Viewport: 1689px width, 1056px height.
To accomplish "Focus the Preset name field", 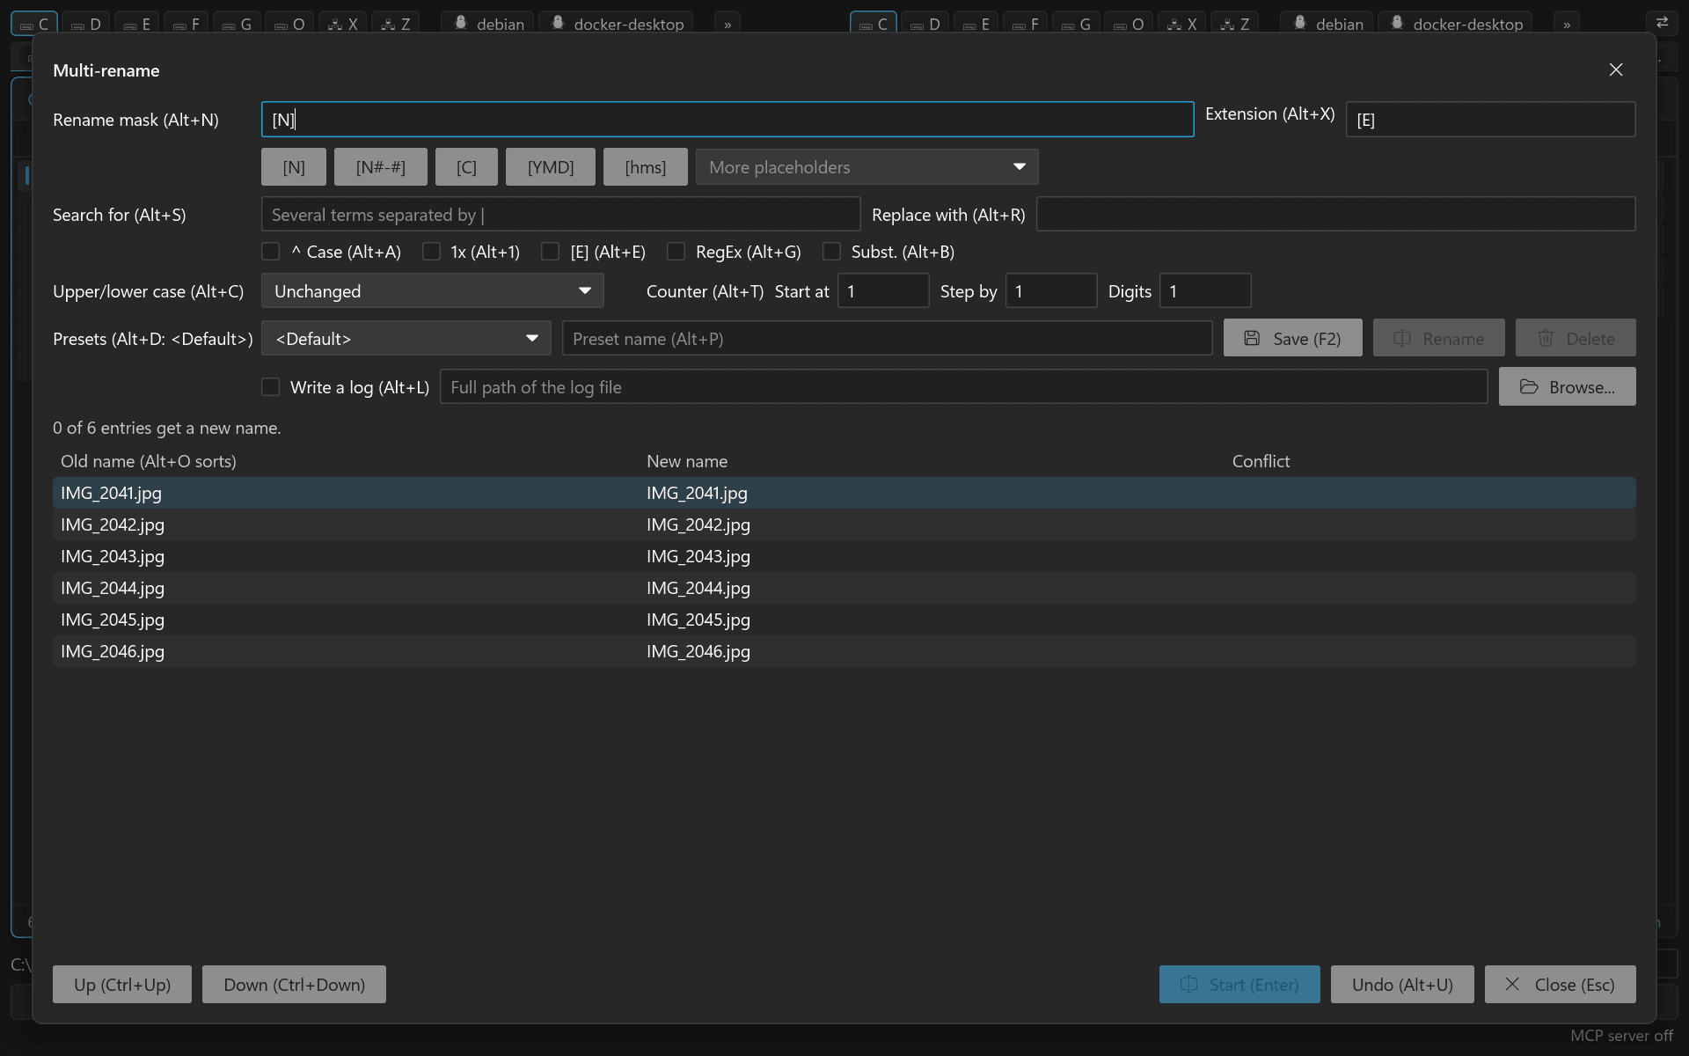I will click(888, 339).
